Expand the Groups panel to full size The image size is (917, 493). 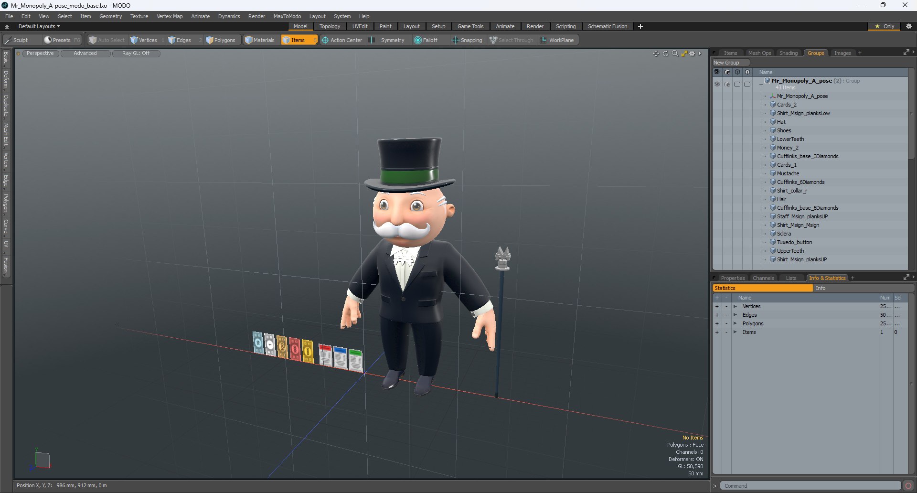(906, 53)
